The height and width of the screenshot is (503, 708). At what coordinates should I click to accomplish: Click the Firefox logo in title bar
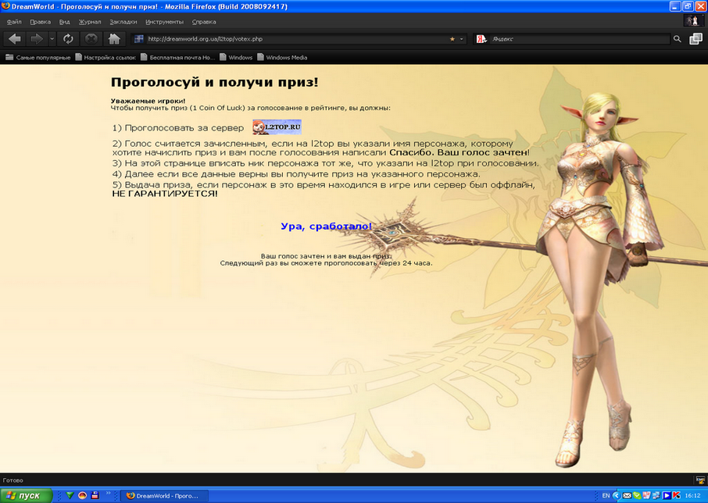(5, 6)
